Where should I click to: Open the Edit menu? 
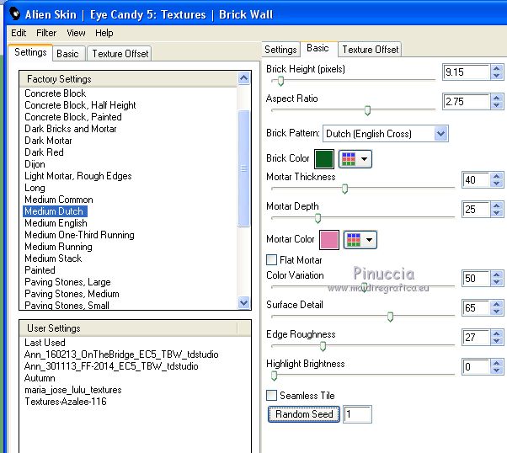[19, 33]
